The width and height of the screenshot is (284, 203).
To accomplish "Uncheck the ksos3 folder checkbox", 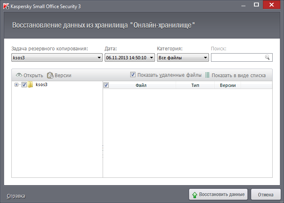I will [24, 84].
